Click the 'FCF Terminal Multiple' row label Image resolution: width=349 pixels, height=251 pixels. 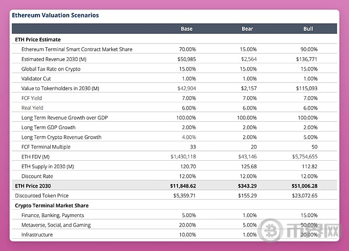(46, 147)
